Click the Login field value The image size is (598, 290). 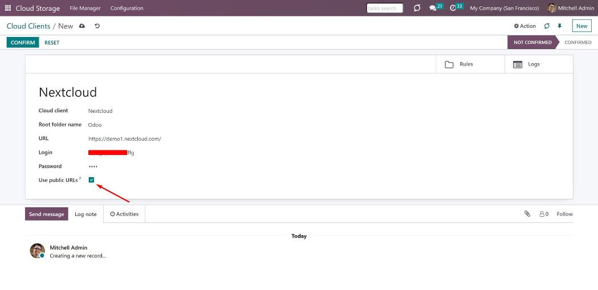pyautogui.click(x=111, y=153)
